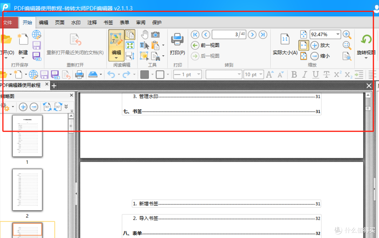This screenshot has width=379, height=238.
Task: Switch to the Comment (注释) tab
Action: point(92,23)
